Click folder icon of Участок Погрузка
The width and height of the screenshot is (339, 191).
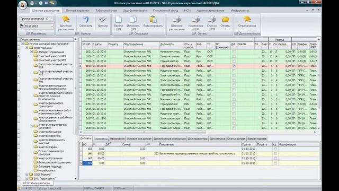click(35, 136)
